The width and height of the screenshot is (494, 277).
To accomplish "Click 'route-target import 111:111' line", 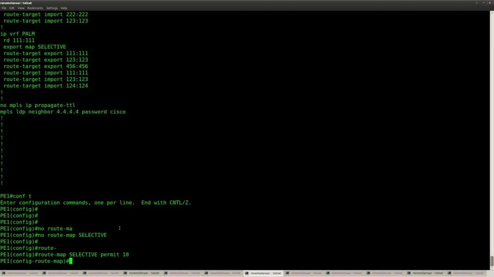I will 46,73.
